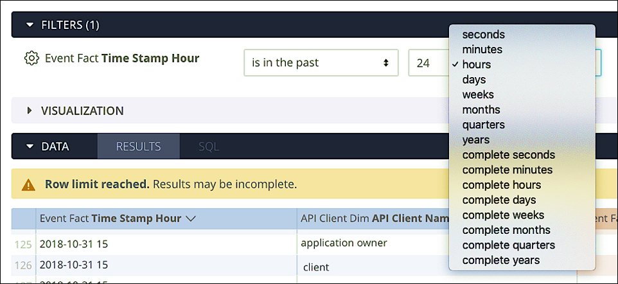Expand the VISUALIZATION section
This screenshot has width=618, height=284.
tap(30, 111)
